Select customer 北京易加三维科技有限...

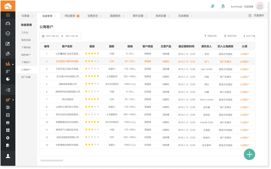point(68,61)
